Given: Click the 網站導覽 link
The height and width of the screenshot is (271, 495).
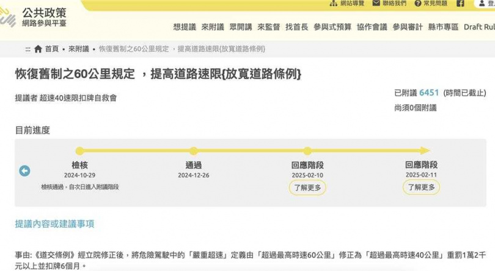Looking at the screenshot, I should [x=352, y=4].
